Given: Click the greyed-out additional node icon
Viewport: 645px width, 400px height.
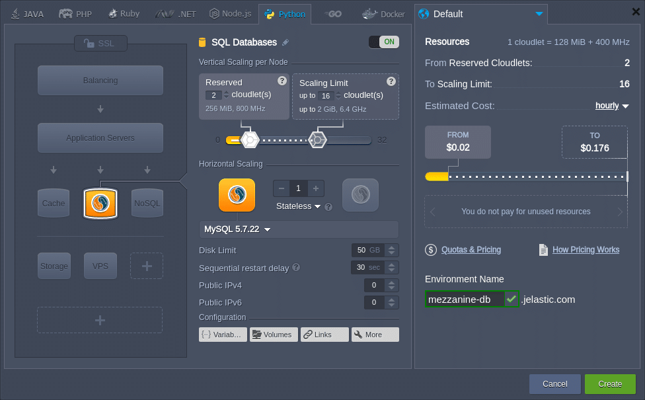Looking at the screenshot, I should click(x=360, y=195).
